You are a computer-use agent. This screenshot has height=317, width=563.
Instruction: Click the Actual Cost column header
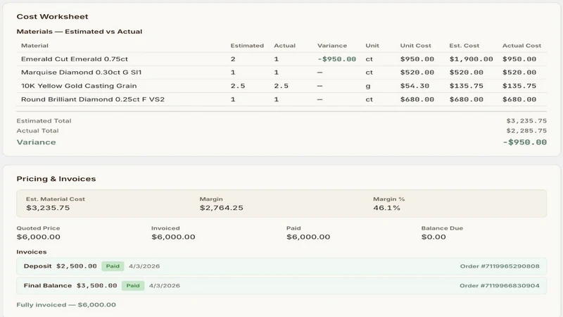(x=521, y=46)
